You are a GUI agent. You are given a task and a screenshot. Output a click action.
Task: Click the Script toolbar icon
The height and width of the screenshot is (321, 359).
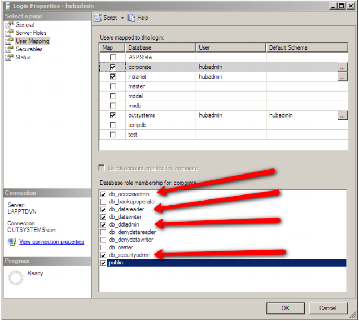(x=98, y=18)
